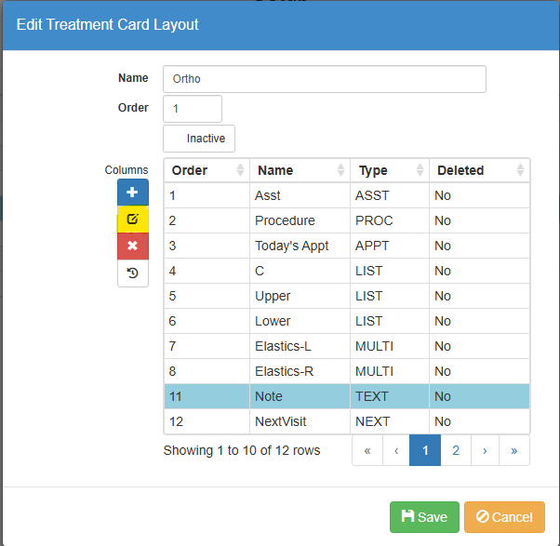Click order number 12 cell
Viewport: 560px width, 546px height.
click(207, 421)
